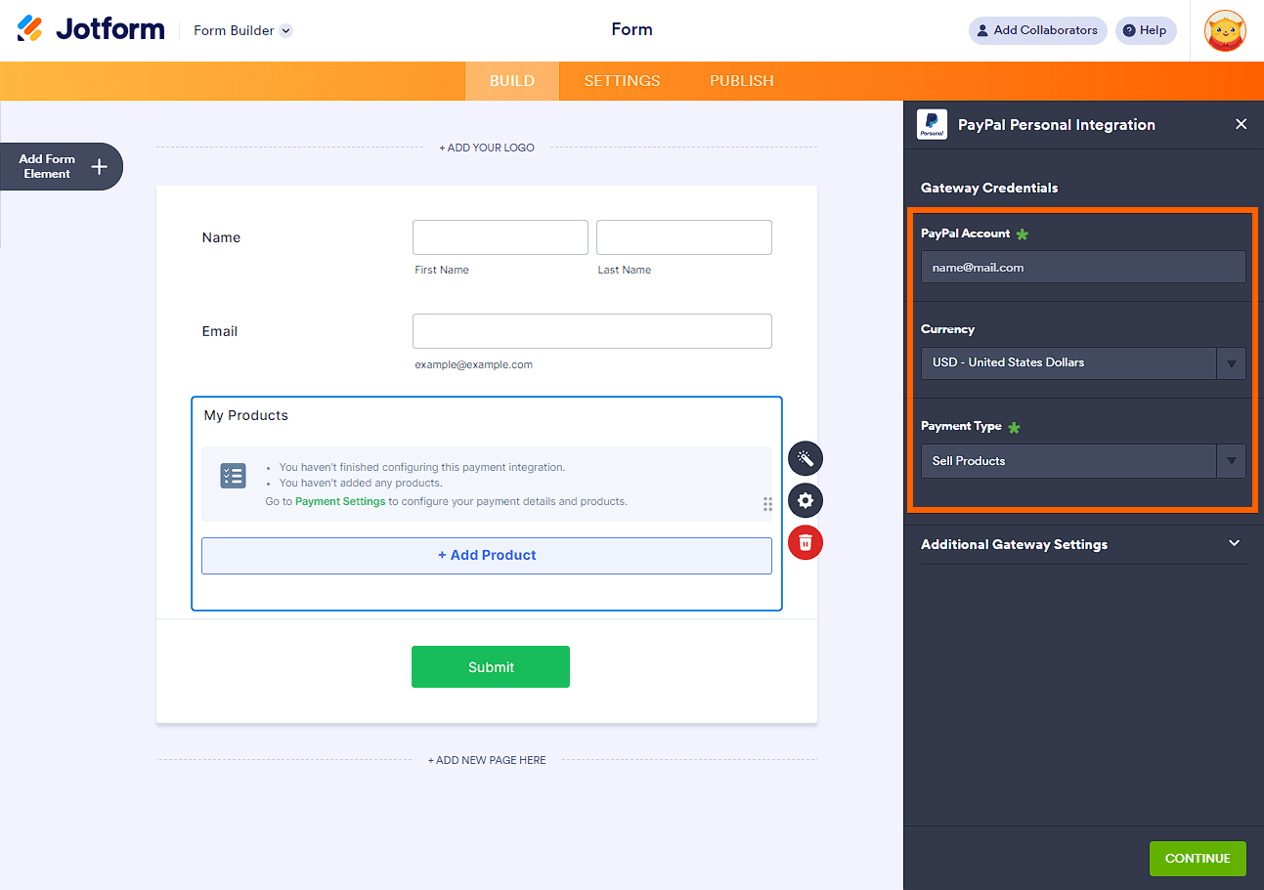Focus the PayPal Account field
Viewport: 1264px width, 890px height.
pyautogui.click(x=1083, y=267)
